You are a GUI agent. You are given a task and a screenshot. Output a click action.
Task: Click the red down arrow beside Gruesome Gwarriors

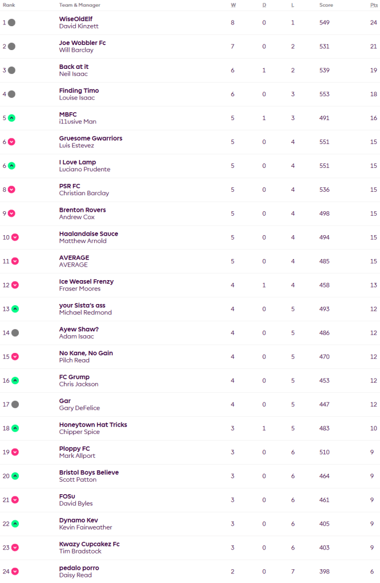[11, 142]
